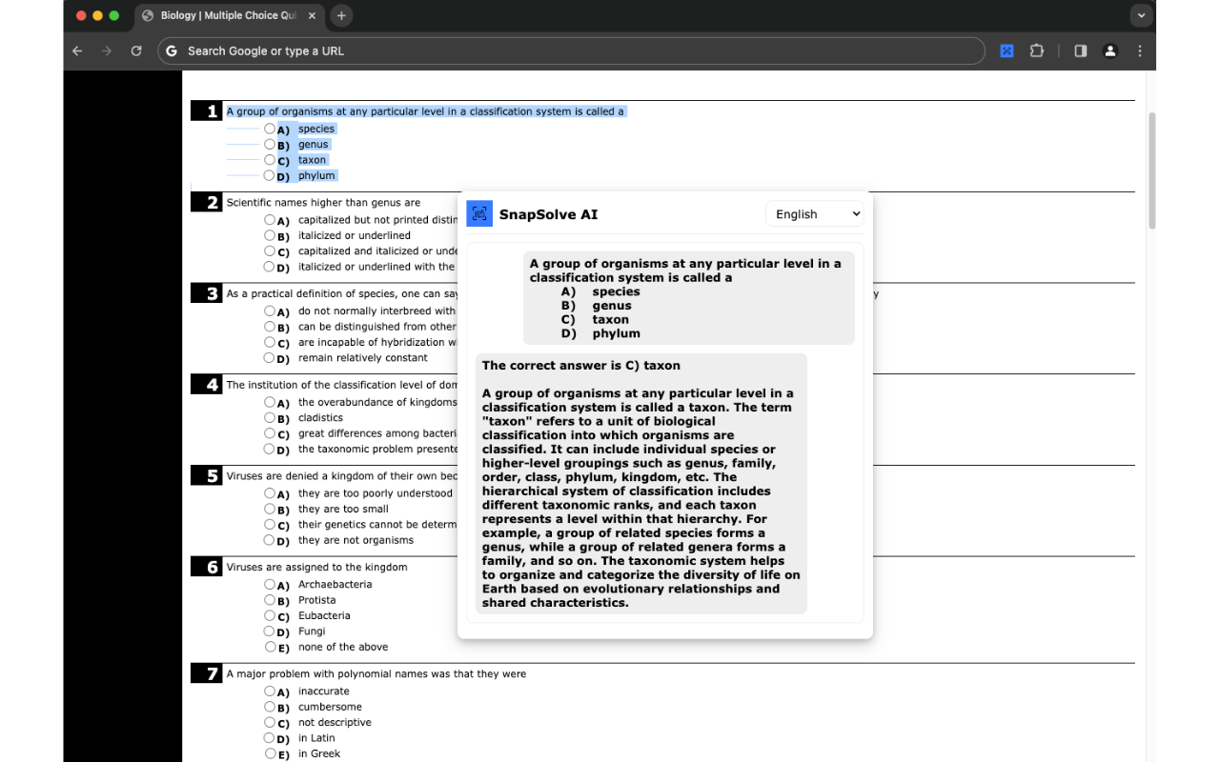1220x762 pixels.
Task: Navigate back with the back arrow
Action: point(77,50)
